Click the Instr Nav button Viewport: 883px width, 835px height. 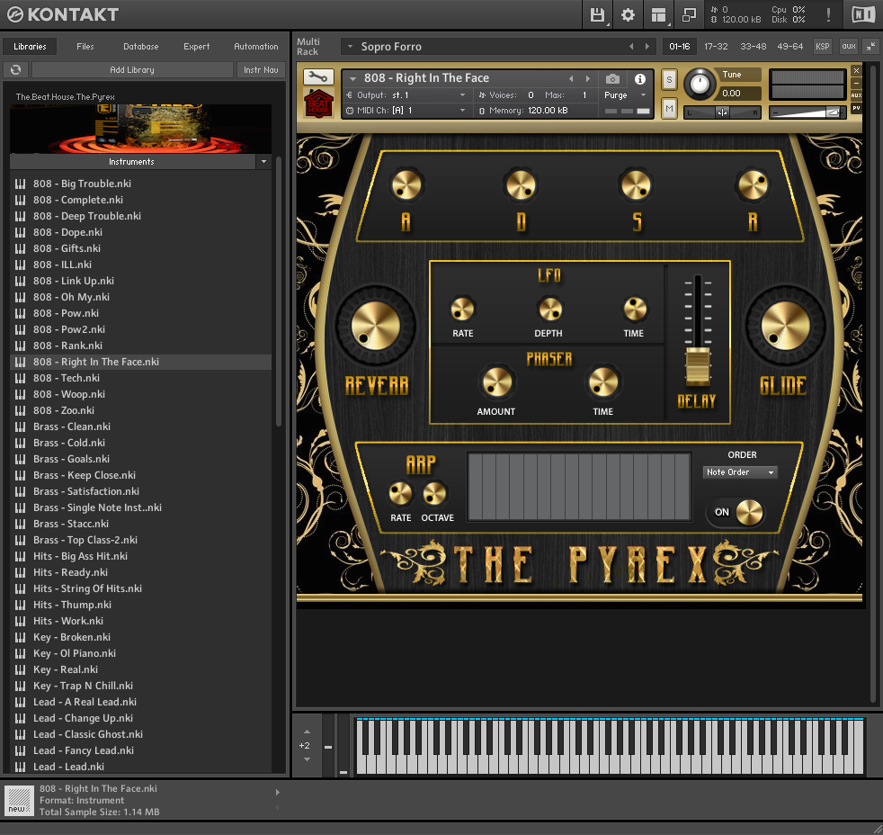[261, 70]
